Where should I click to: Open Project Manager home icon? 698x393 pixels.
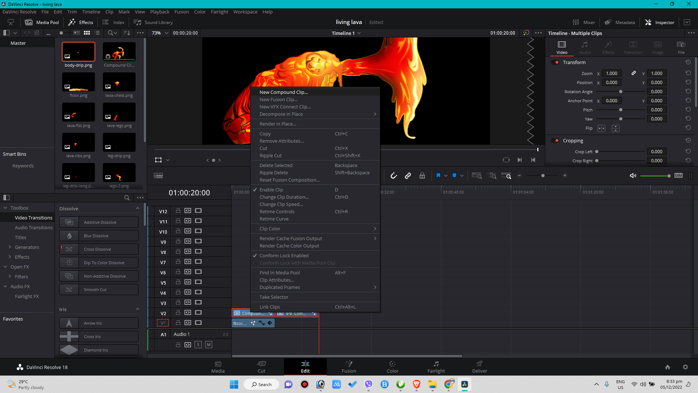(x=667, y=367)
